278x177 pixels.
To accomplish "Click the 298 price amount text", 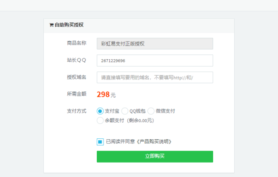I will (x=103, y=94).
